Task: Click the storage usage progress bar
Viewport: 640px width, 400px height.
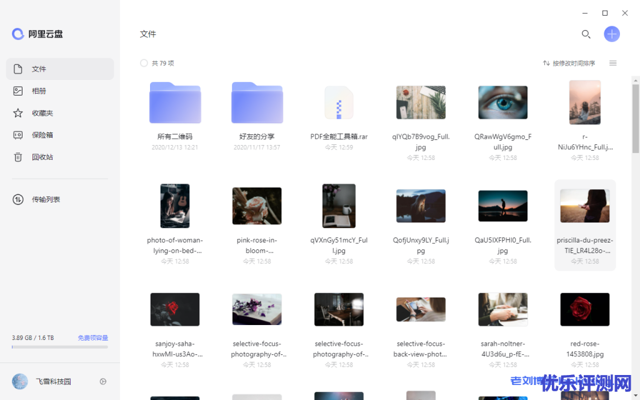Action: pos(59,346)
